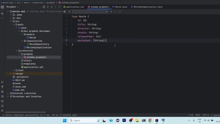Open the Structure tool window icon
This screenshot has height=124, width=220.
coord(2,13)
